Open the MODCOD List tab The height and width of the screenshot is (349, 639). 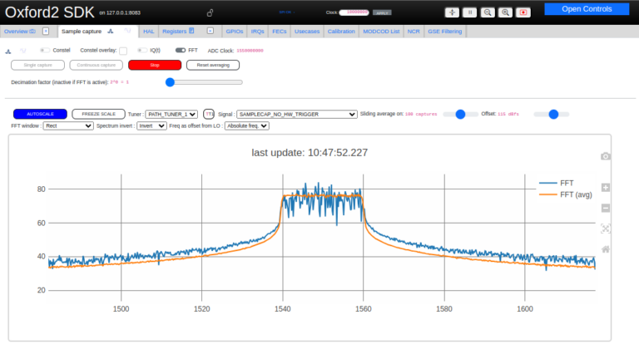point(381,31)
